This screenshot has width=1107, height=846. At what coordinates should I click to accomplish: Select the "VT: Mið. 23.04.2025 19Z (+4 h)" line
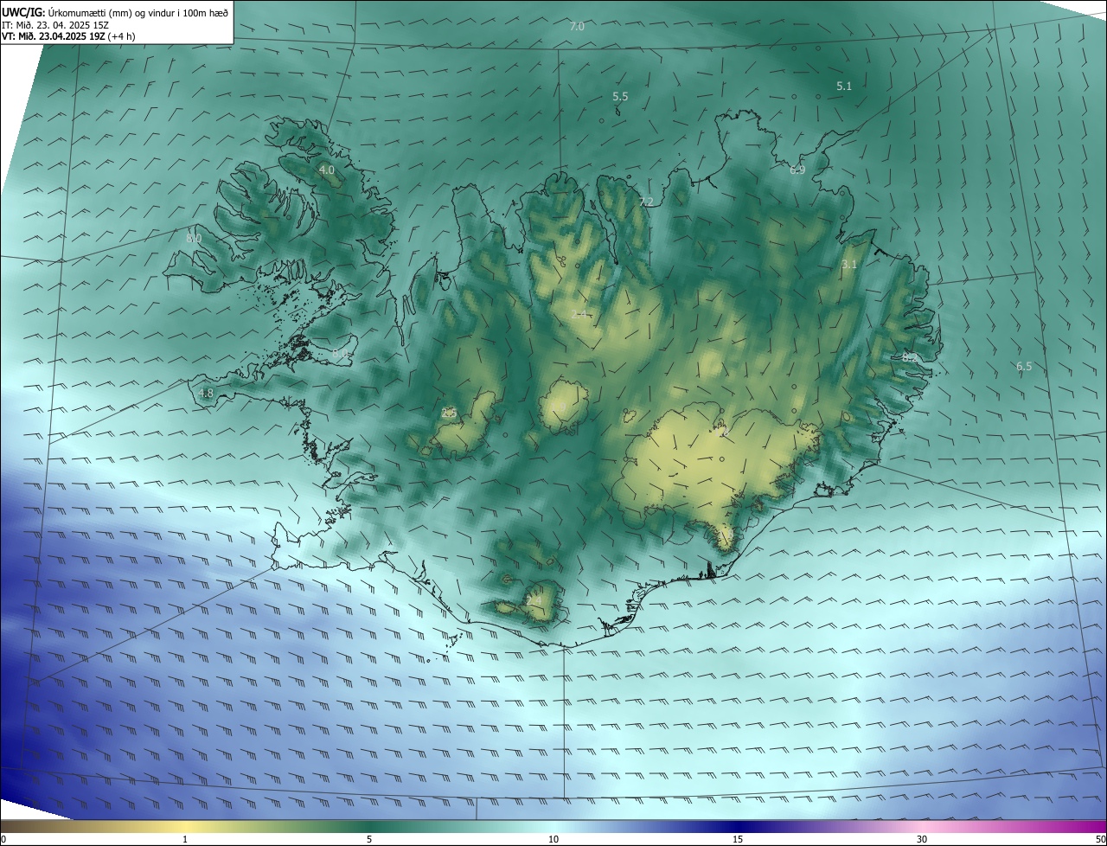point(67,36)
